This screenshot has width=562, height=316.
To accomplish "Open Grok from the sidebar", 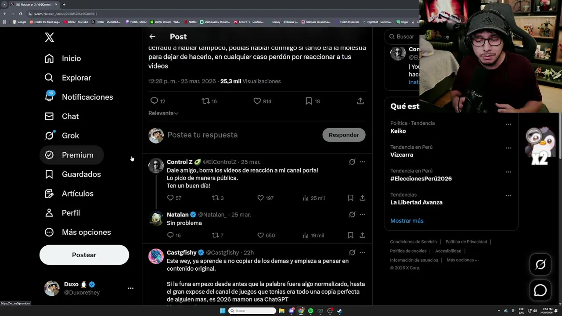I will (x=61, y=136).
